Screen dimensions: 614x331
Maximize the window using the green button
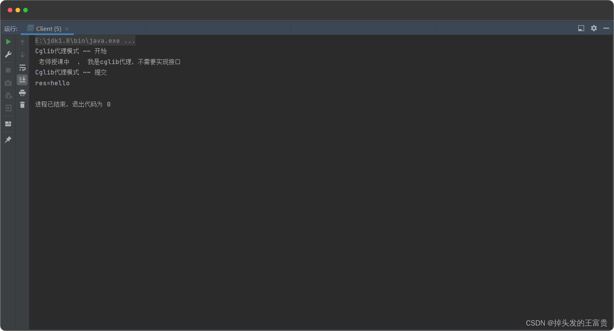(25, 10)
